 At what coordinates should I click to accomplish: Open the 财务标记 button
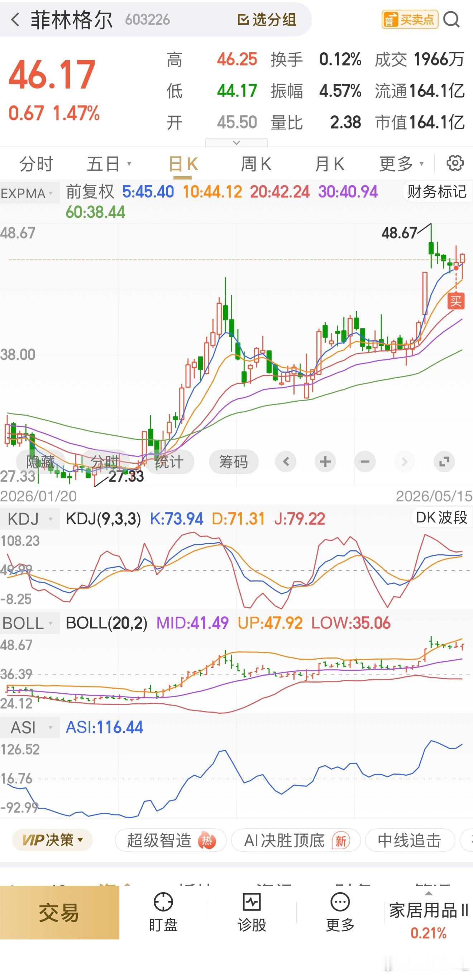click(x=437, y=192)
